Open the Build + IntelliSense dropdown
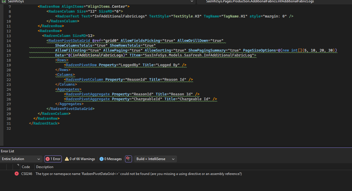The height and width of the screenshot is (191, 352). click(x=155, y=159)
